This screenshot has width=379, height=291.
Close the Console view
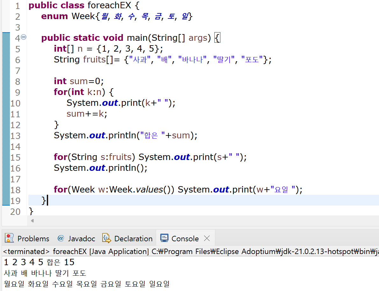coord(207,238)
